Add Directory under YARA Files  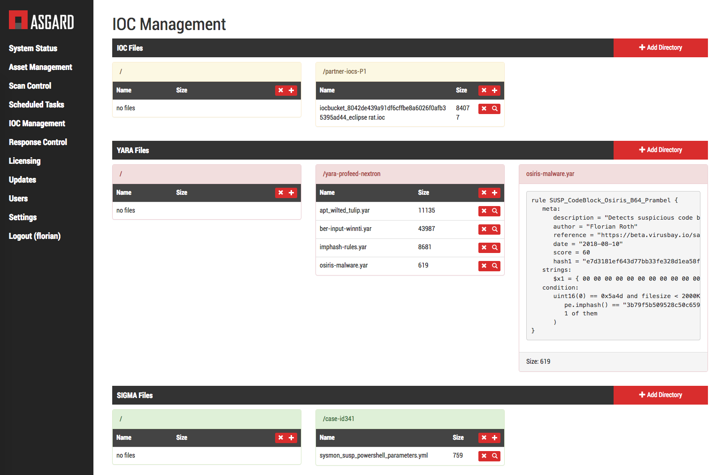(660, 150)
